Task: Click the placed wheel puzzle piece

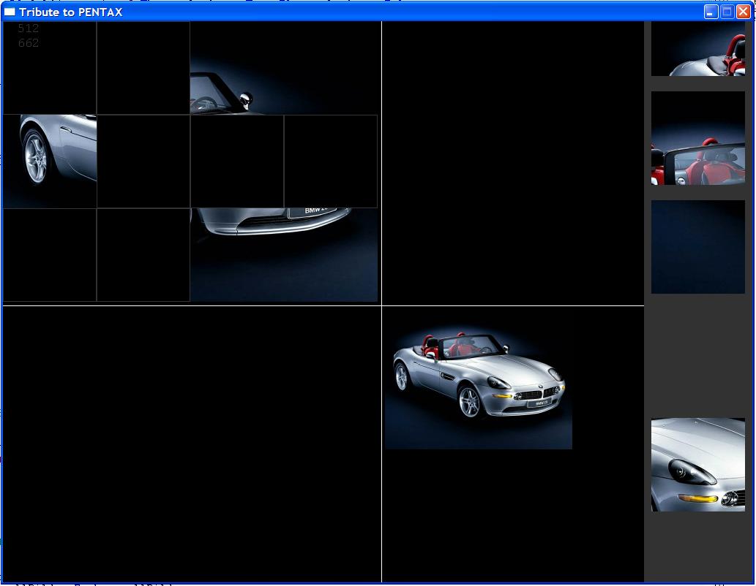Action: pyautogui.click(x=50, y=161)
